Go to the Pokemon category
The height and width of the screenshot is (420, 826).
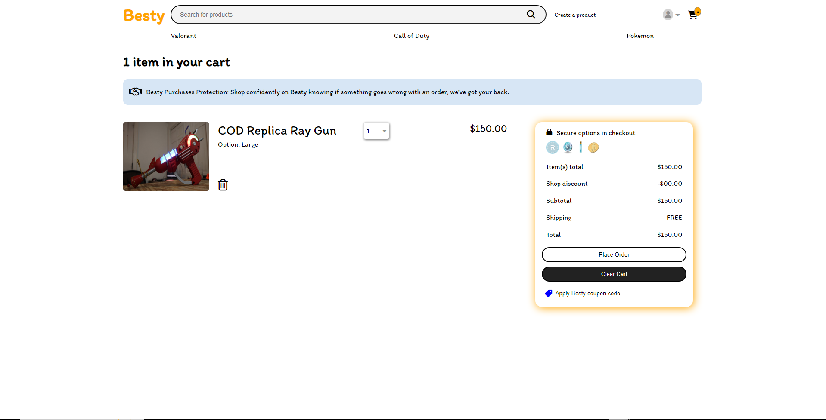click(640, 36)
